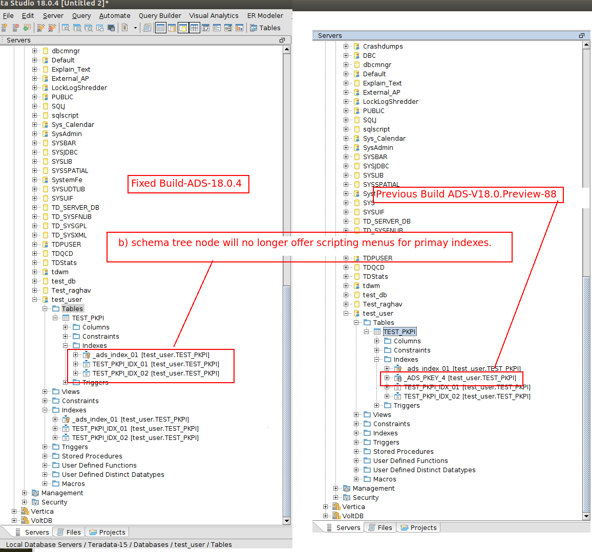Click the new document toolbar icon

pos(124,28)
